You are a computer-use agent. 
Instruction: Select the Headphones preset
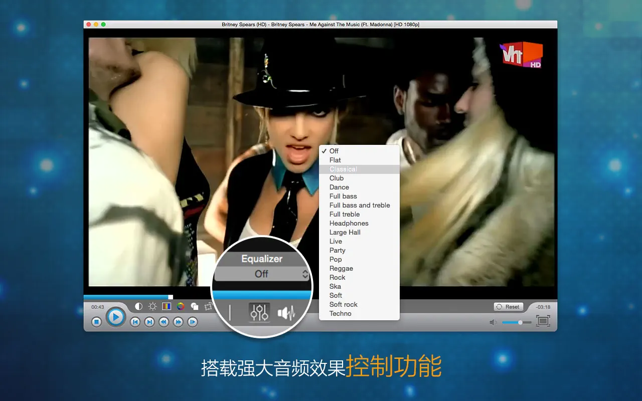359,223
